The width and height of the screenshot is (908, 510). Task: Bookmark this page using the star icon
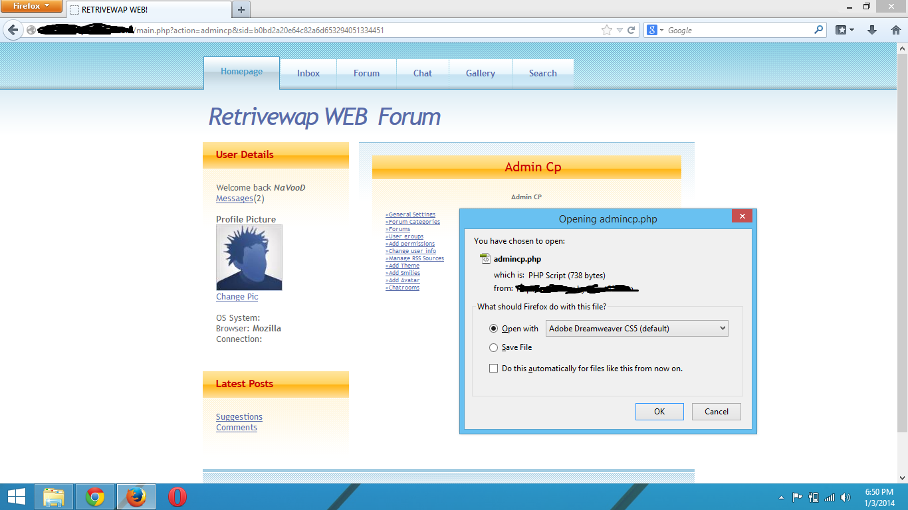(606, 30)
